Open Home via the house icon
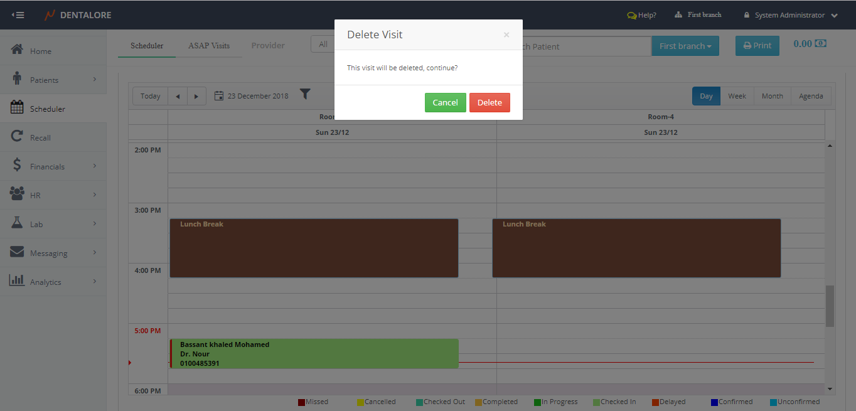Screen dimensions: 856x411 tap(18, 50)
